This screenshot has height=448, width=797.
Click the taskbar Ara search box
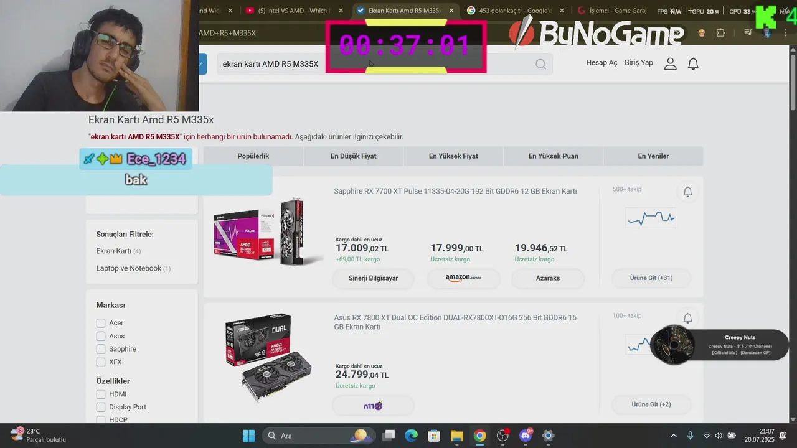(319, 436)
